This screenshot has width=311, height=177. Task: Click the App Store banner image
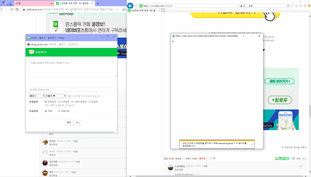click(x=281, y=120)
